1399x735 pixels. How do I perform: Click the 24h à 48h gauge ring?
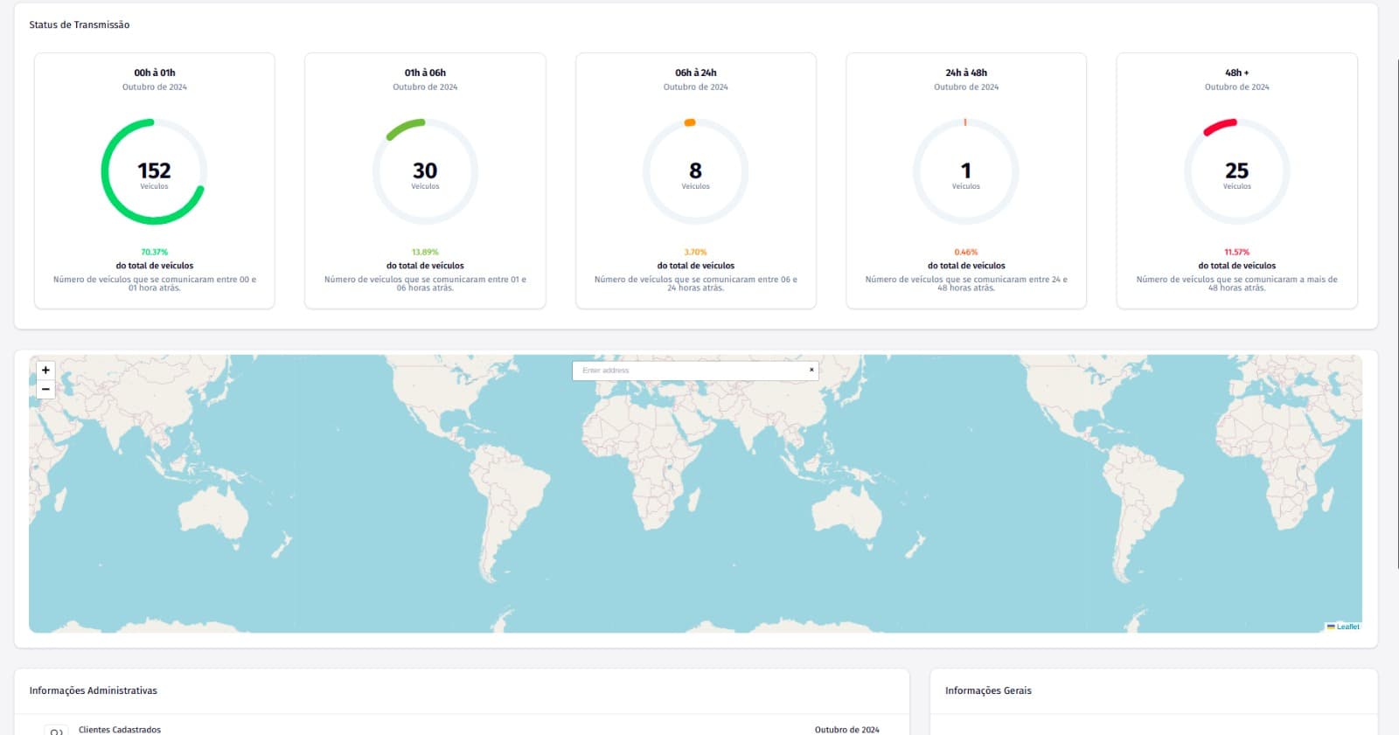965,171
